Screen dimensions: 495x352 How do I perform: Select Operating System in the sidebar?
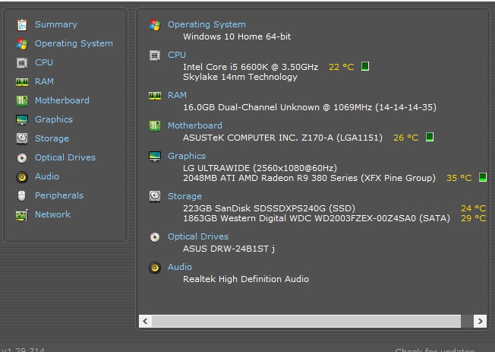click(x=74, y=43)
